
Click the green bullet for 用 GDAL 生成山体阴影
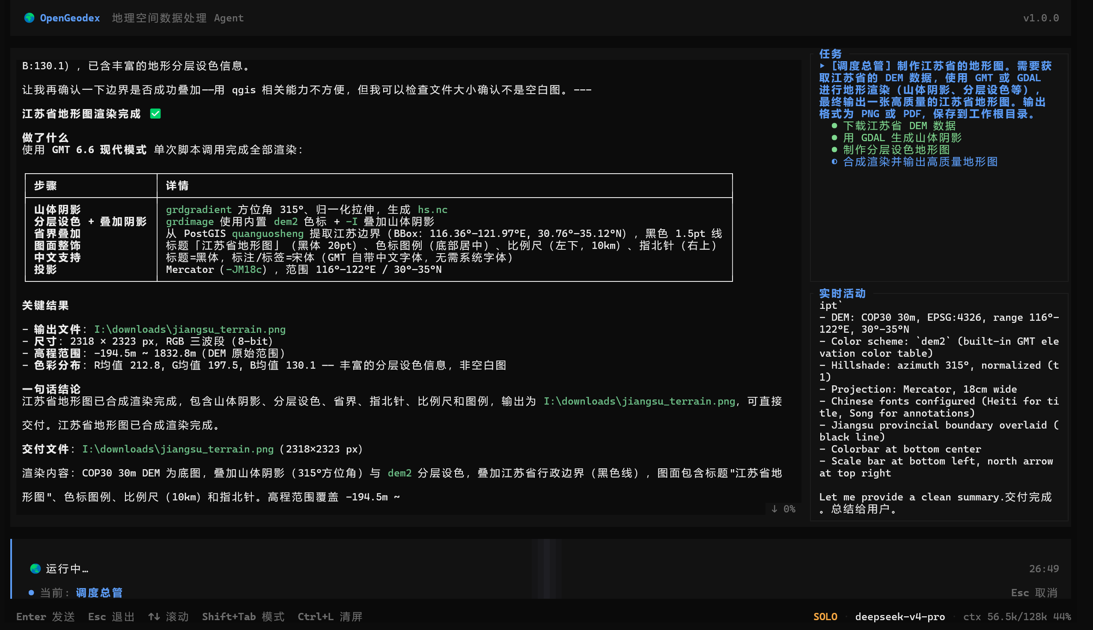[x=834, y=138]
